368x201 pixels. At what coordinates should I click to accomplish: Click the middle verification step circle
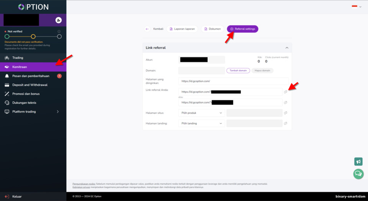[x=33, y=36]
